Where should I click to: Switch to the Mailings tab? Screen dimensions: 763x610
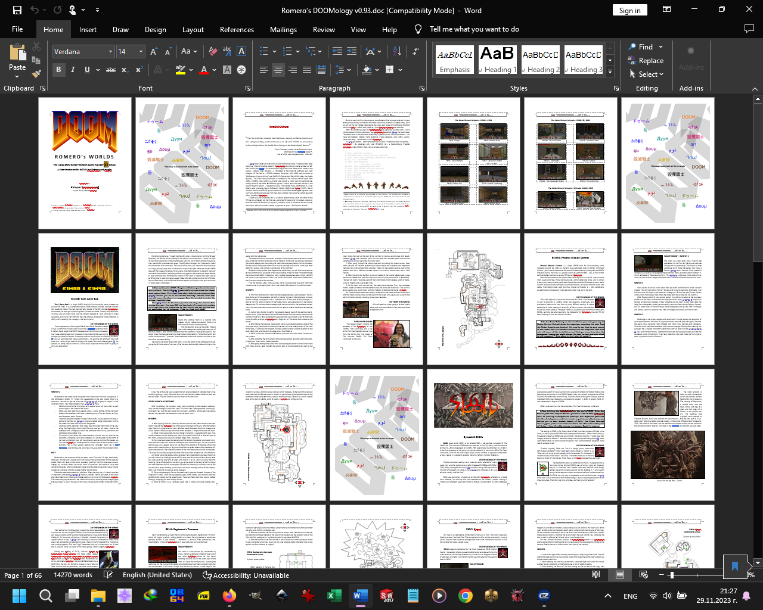(283, 29)
